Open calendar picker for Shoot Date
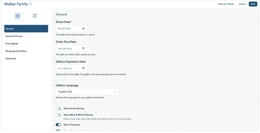The width and height of the screenshot is (260, 133). (84, 28)
